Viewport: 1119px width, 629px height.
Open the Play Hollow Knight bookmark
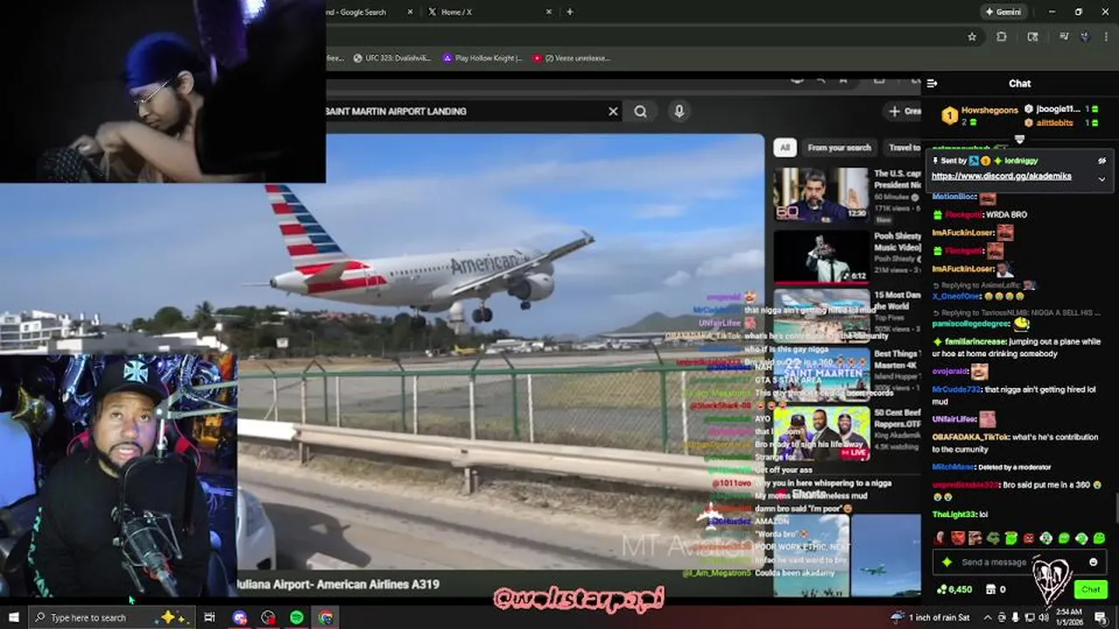point(483,59)
